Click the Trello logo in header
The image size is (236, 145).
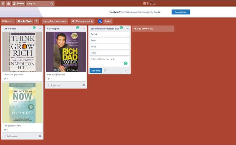tap(149, 3)
